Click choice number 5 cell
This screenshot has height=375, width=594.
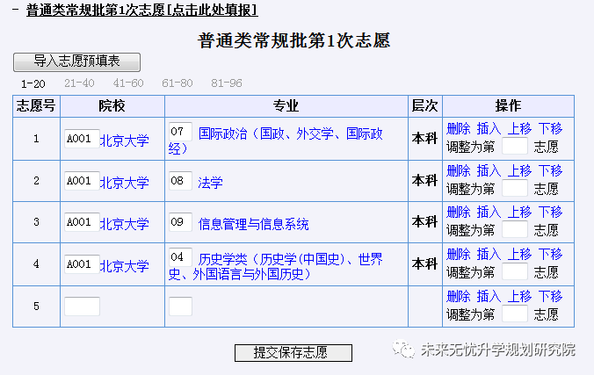(36, 306)
